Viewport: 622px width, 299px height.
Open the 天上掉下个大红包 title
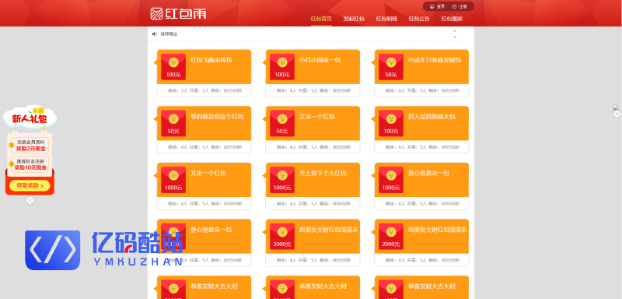[x=323, y=173]
